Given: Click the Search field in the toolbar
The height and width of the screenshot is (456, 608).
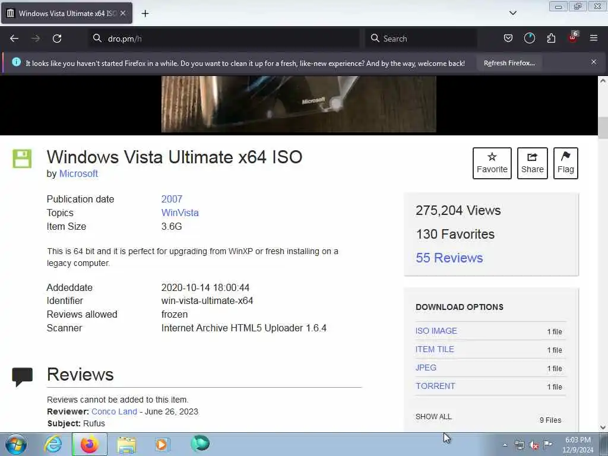Looking at the screenshot, I should coord(421,39).
